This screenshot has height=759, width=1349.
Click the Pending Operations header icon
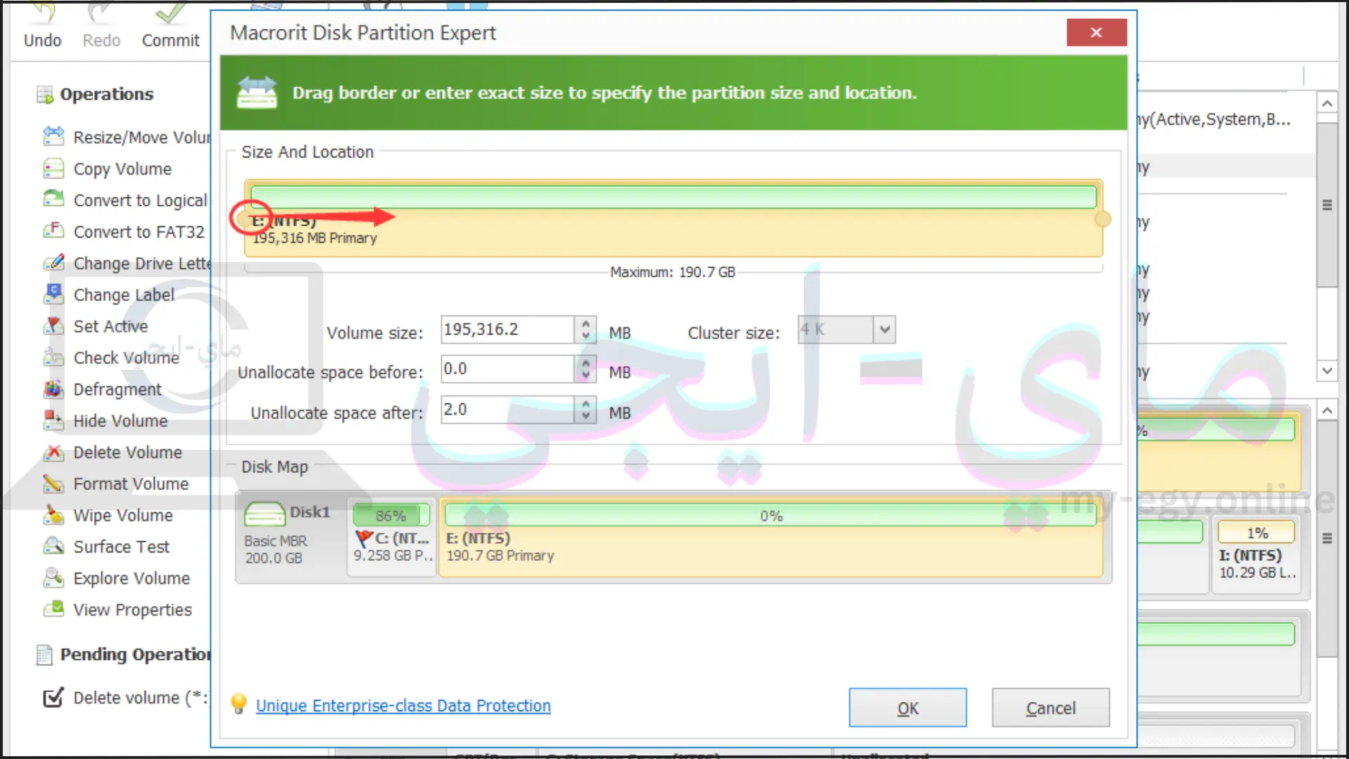[44, 654]
